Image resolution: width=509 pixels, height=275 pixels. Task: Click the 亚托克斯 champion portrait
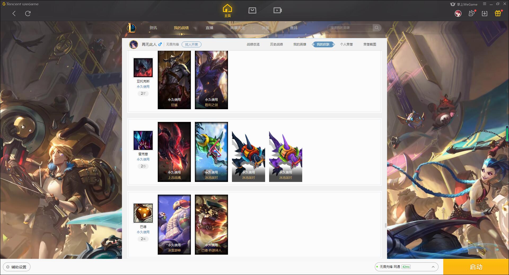tap(143, 68)
